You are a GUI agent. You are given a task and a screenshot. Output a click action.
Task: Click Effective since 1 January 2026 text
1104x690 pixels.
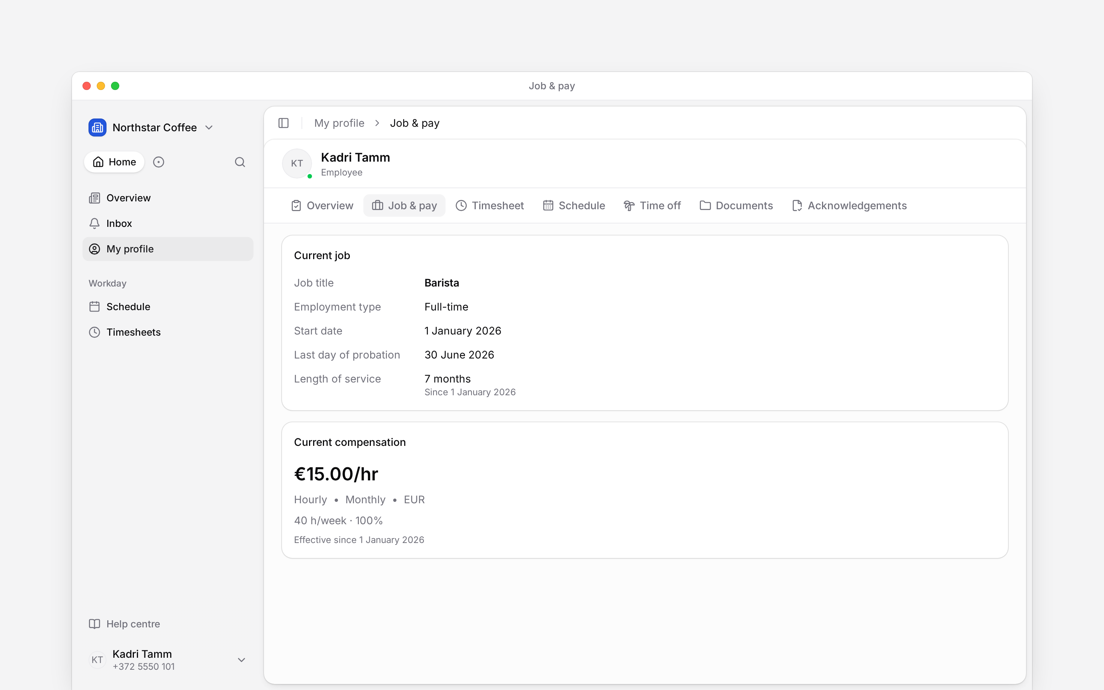pos(359,540)
